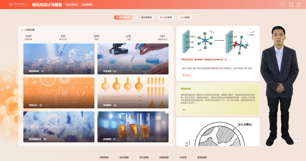
Task: Mute the virtual teacher speaker icon
Action: (298, 139)
